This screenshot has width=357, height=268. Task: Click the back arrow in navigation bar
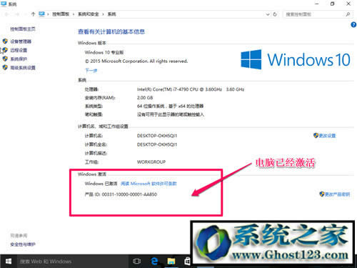[x=6, y=14]
